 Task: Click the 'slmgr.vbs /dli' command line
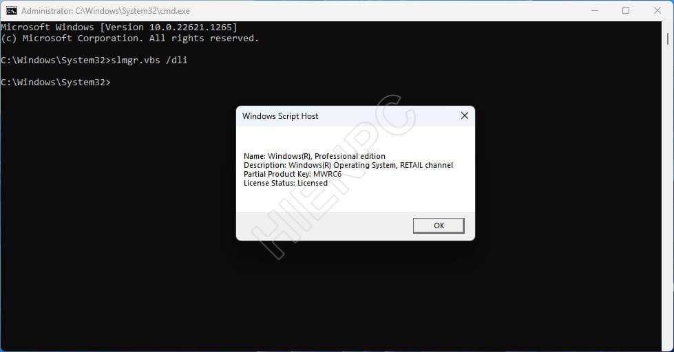[94, 60]
